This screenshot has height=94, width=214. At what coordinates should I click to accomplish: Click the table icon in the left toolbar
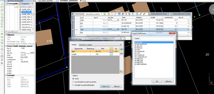coord(2,57)
